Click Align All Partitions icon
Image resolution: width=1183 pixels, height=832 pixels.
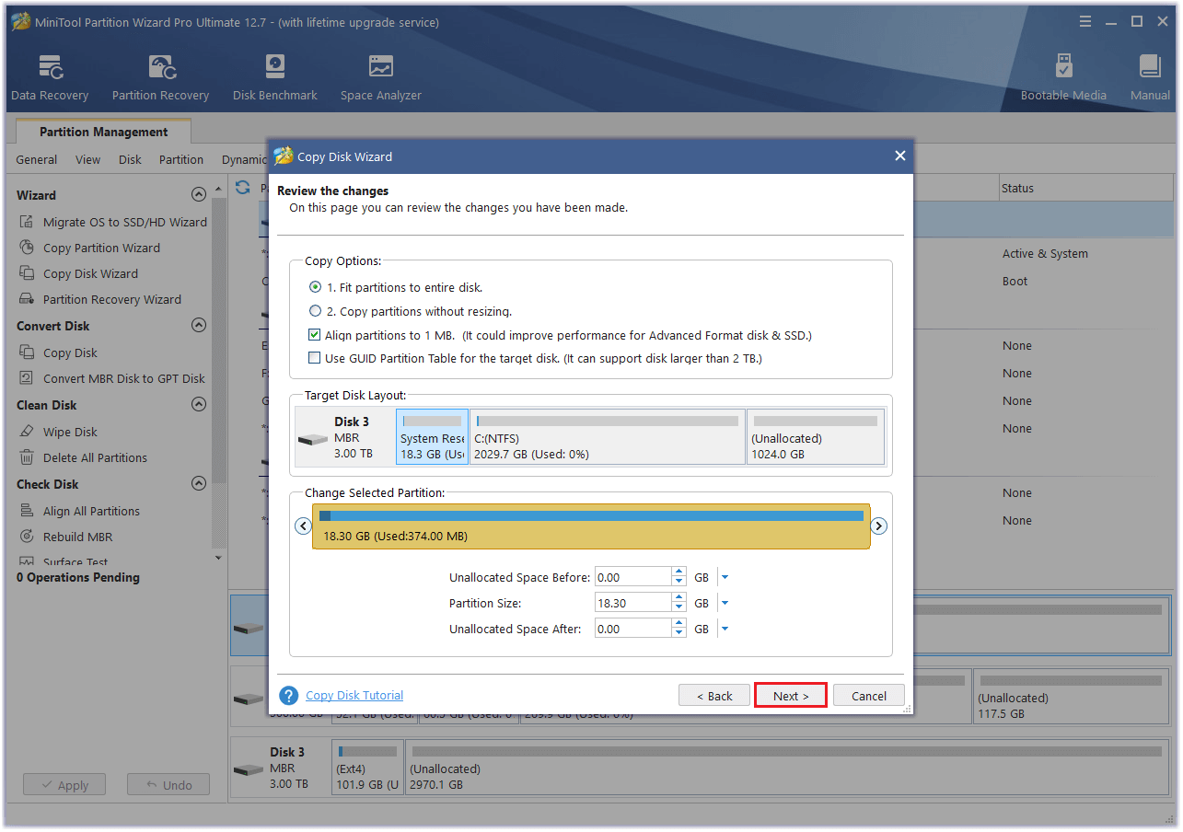coord(27,511)
